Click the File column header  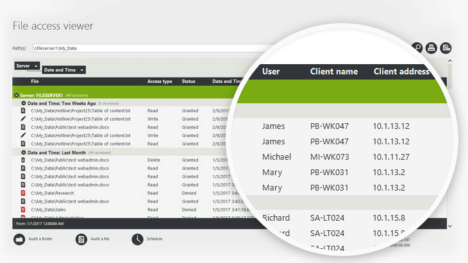[35, 81]
